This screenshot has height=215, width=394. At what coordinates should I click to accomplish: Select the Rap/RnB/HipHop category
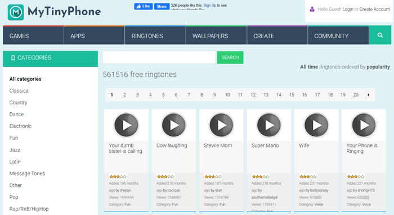pos(29,209)
